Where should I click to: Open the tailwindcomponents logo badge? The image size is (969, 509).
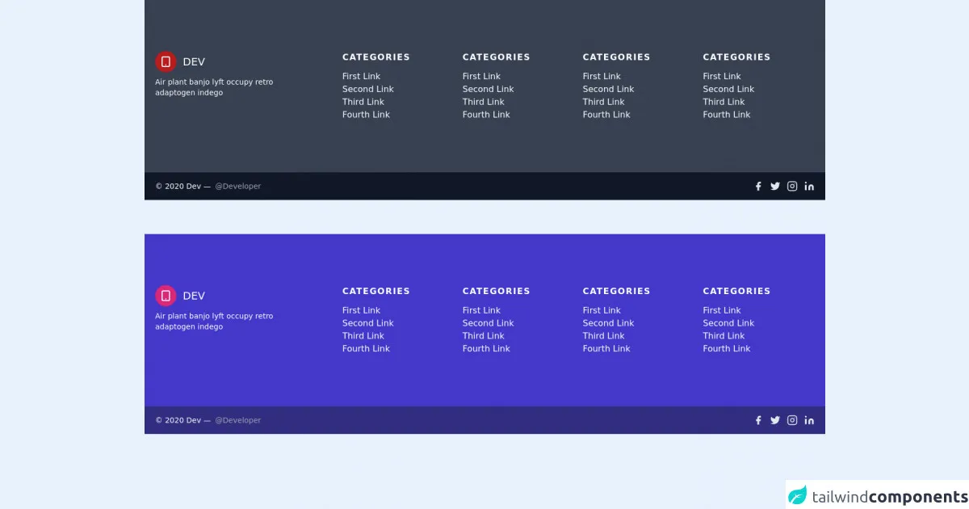(877, 496)
